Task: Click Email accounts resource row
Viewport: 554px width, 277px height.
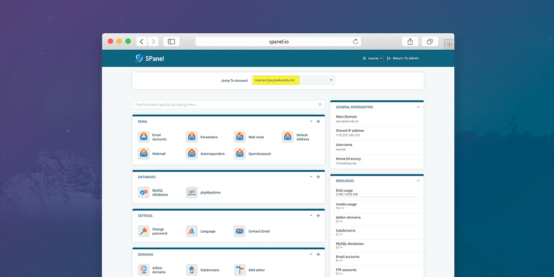Action: pyautogui.click(x=377, y=259)
